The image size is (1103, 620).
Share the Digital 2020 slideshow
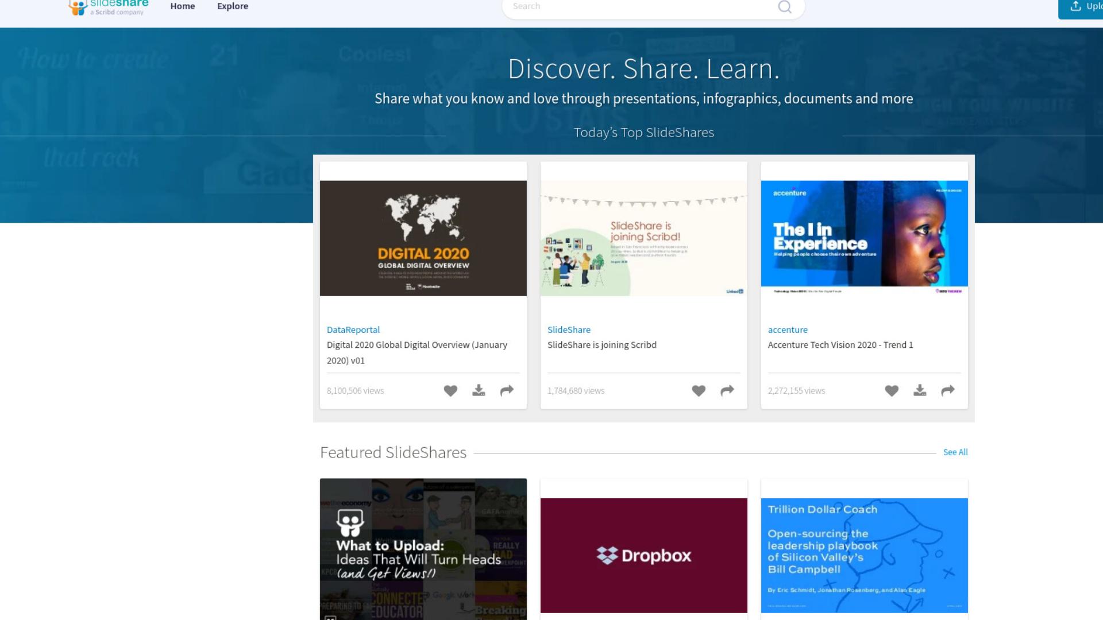(x=507, y=390)
